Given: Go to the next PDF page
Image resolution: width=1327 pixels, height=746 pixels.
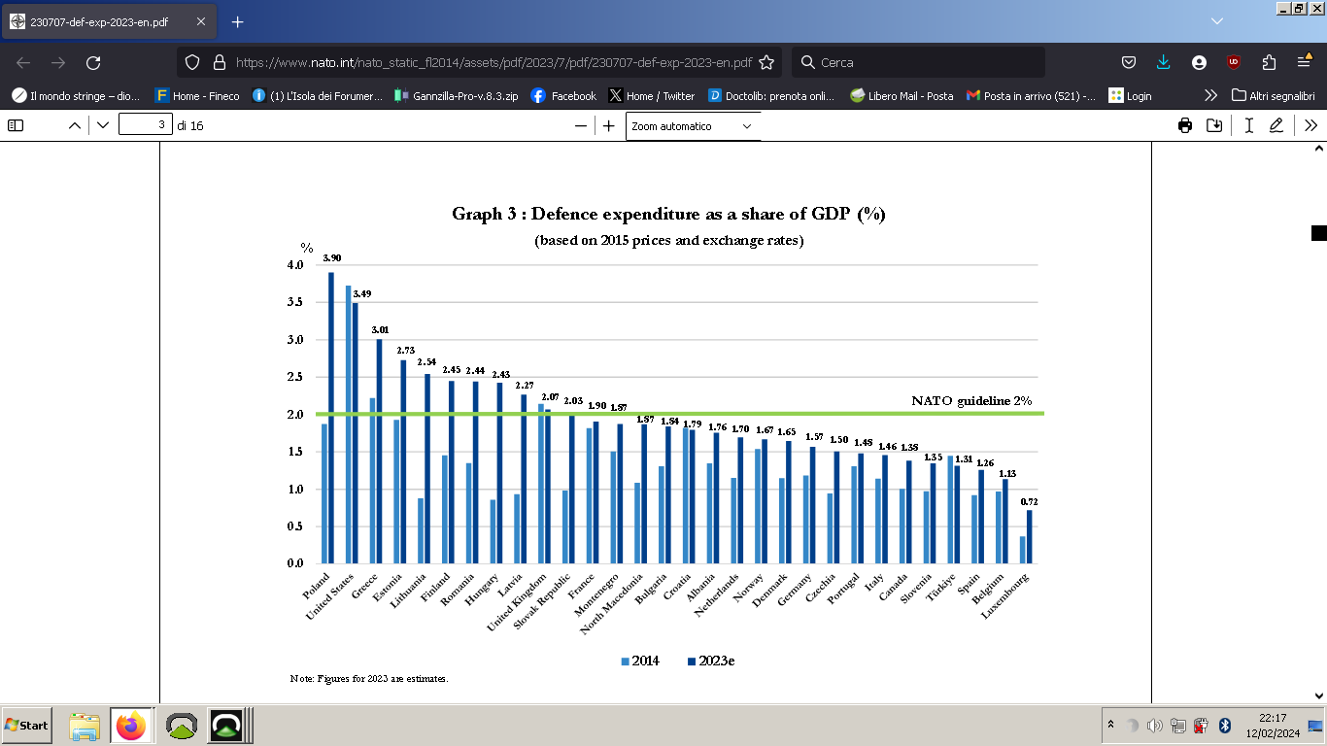Looking at the screenshot, I should pyautogui.click(x=103, y=125).
